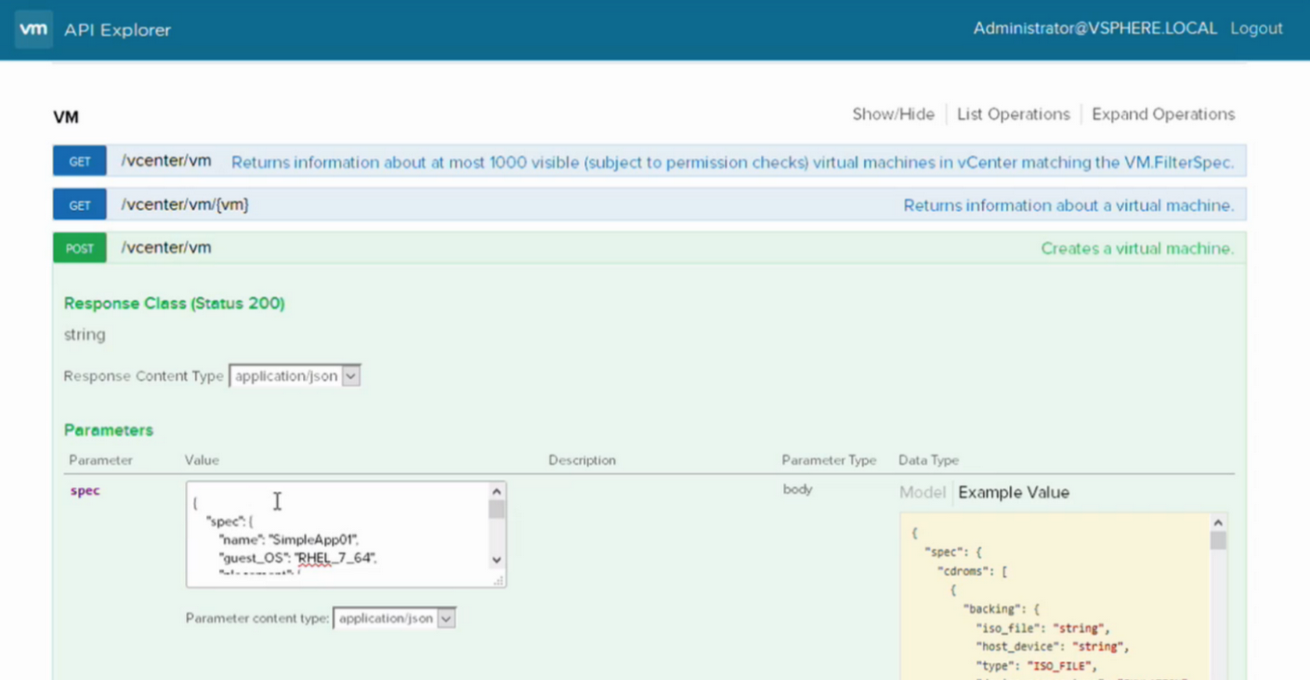Click the spec textarea scrollbar thumb
Viewport: 1310px width, 680px height.
click(x=496, y=510)
